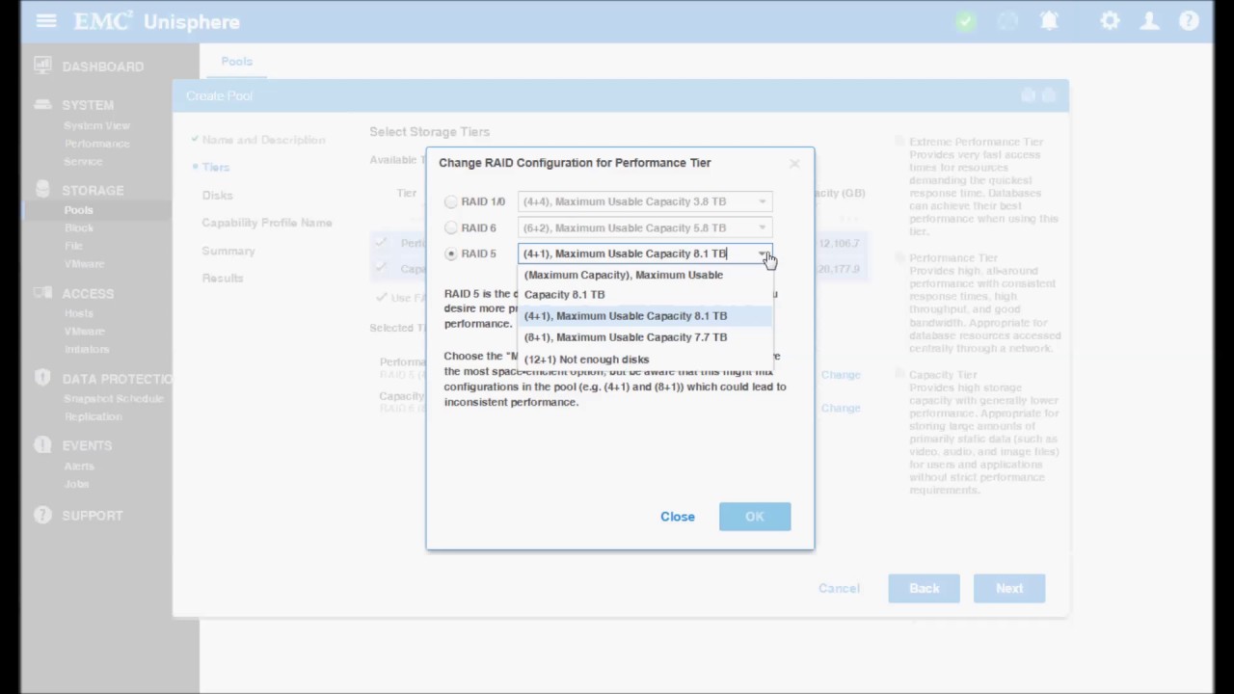
Task: Click the Storage sidebar icon
Action: (42, 190)
